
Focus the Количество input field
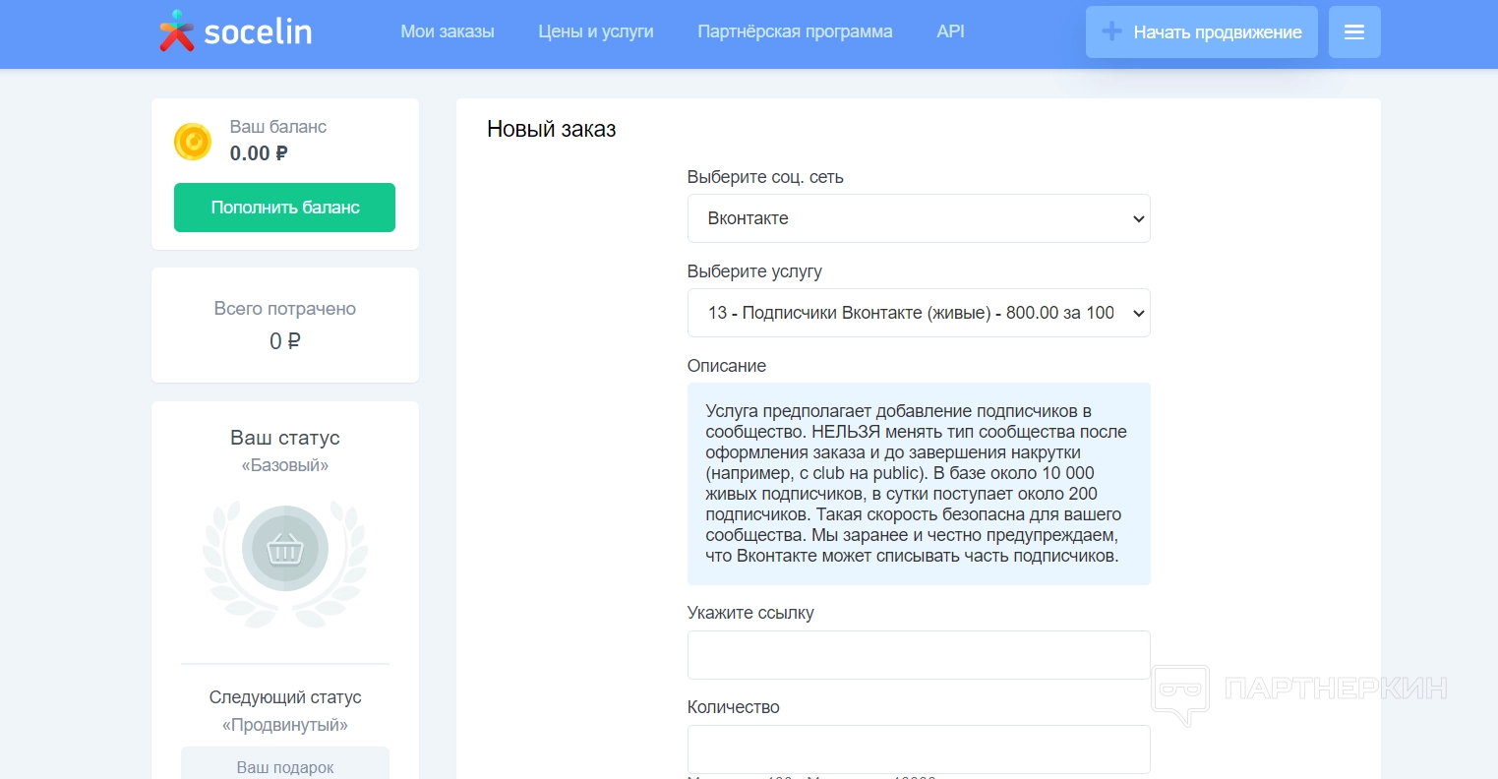pos(919,749)
